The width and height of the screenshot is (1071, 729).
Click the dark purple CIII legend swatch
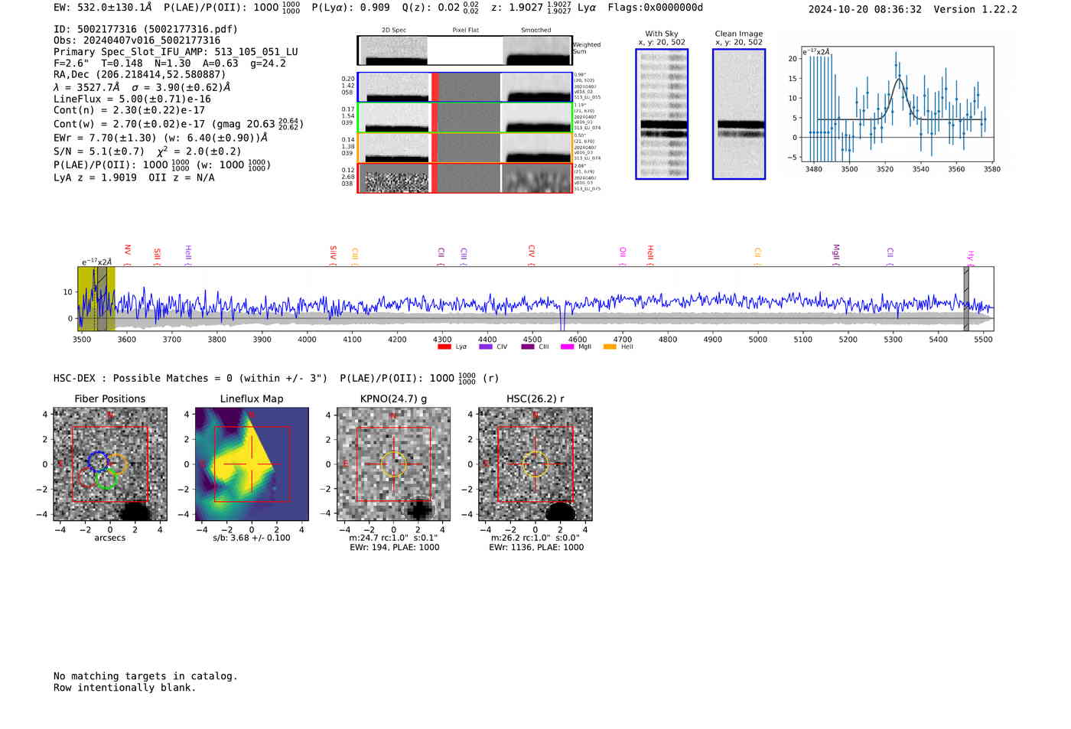coord(528,347)
